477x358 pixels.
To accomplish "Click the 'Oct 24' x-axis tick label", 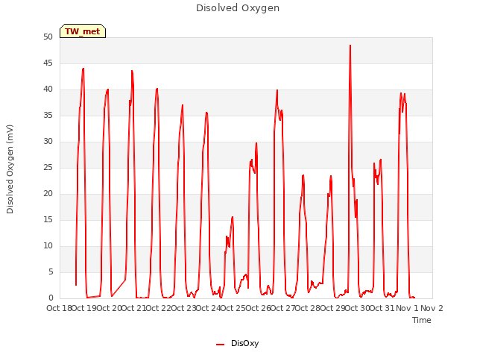I will tap(209, 308).
